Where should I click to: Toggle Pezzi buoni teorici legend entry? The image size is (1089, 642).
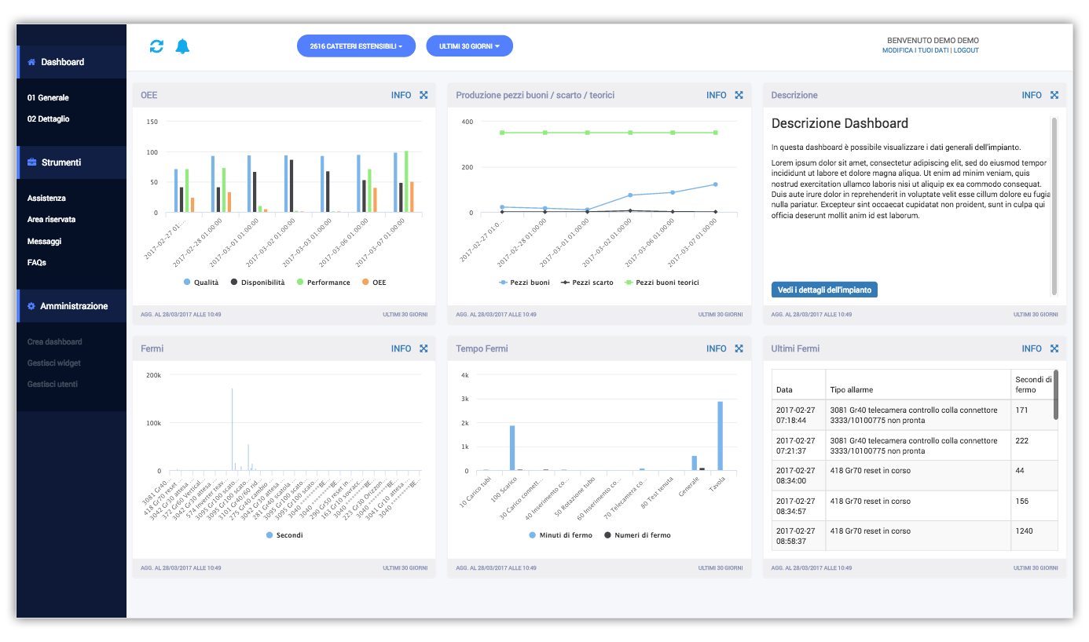point(661,283)
